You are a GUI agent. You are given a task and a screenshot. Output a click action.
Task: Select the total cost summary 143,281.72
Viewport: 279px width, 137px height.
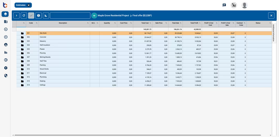[x=147, y=29]
